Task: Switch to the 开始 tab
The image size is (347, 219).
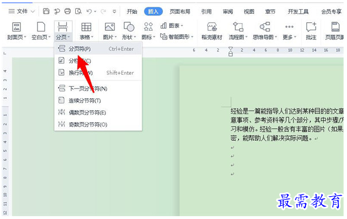Action: pyautogui.click(x=132, y=11)
